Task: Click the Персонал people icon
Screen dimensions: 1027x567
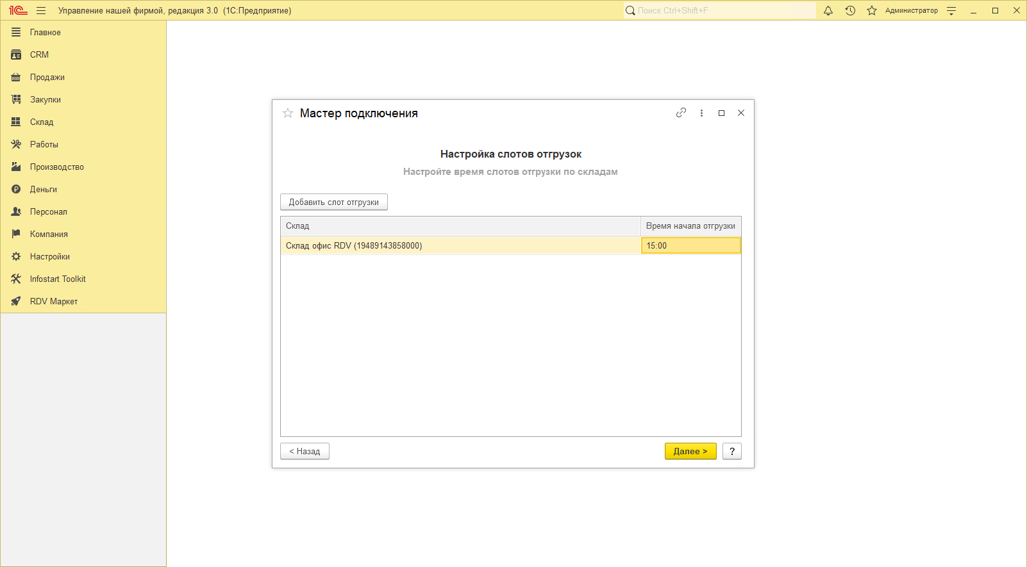Action: click(16, 211)
